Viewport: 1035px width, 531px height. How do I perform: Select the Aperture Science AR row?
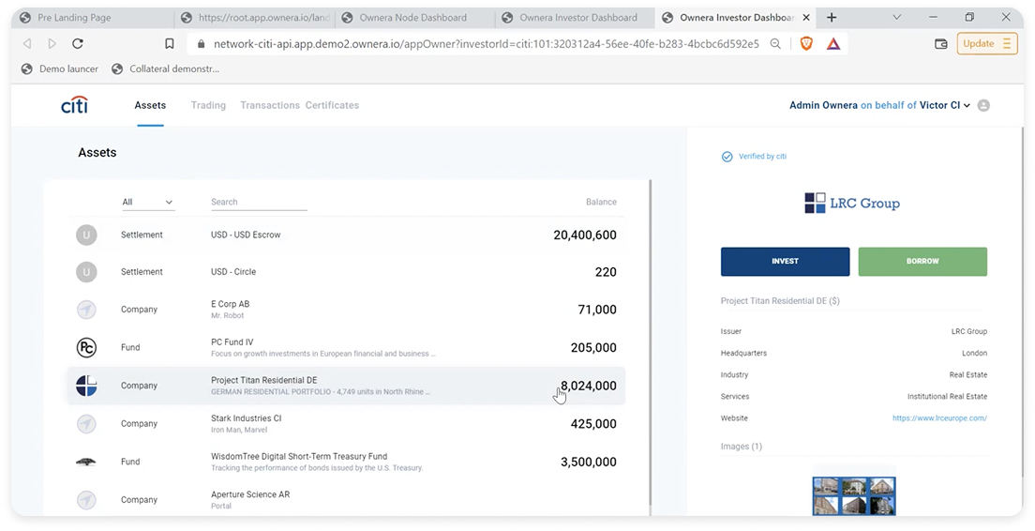[347, 500]
